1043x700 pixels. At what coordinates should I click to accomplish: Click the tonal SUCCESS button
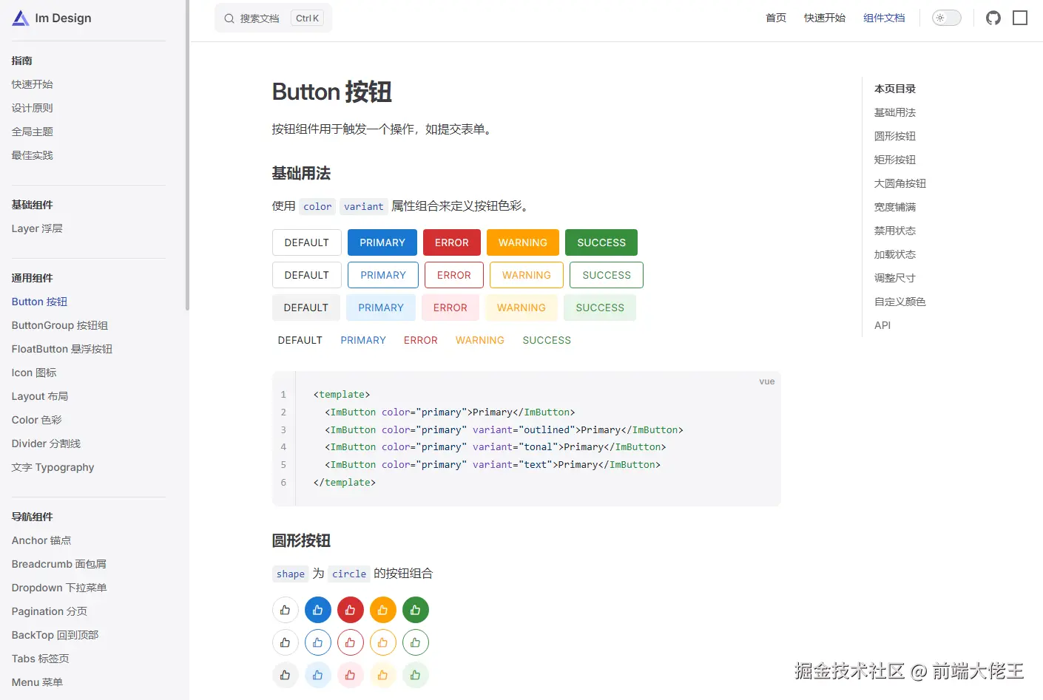click(x=600, y=307)
